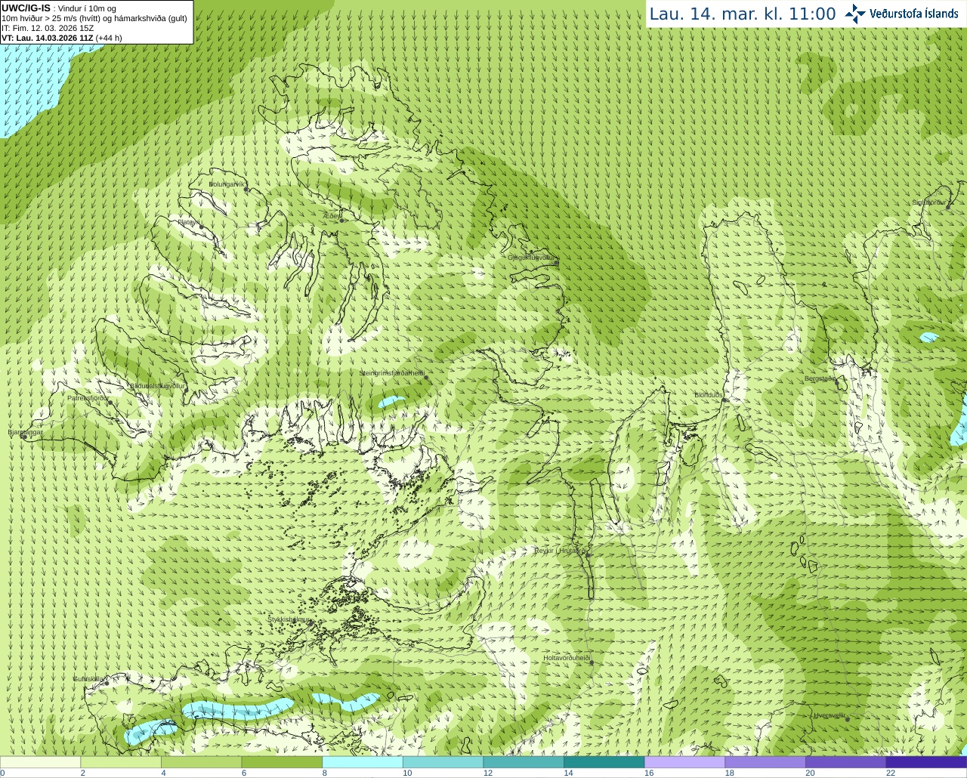Click the 16–18 m/s lavender legend swatch
This screenshot has width=967, height=778.
(x=684, y=762)
